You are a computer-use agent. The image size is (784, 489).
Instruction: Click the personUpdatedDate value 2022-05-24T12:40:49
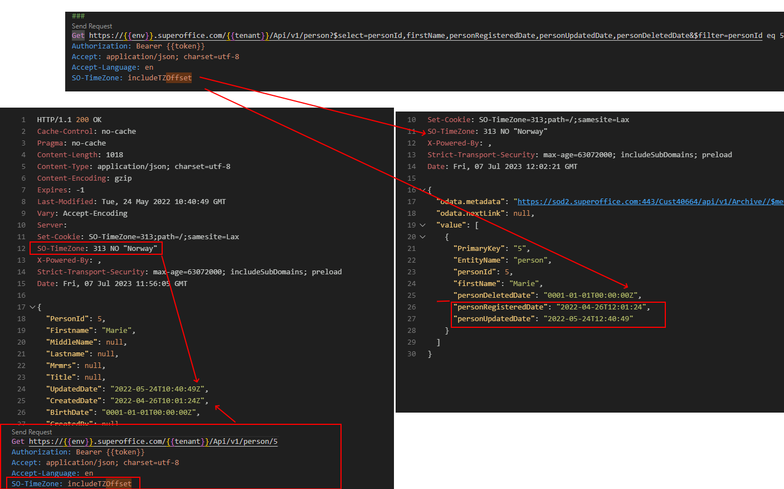588,319
